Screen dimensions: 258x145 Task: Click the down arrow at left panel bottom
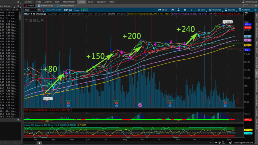point(16,143)
